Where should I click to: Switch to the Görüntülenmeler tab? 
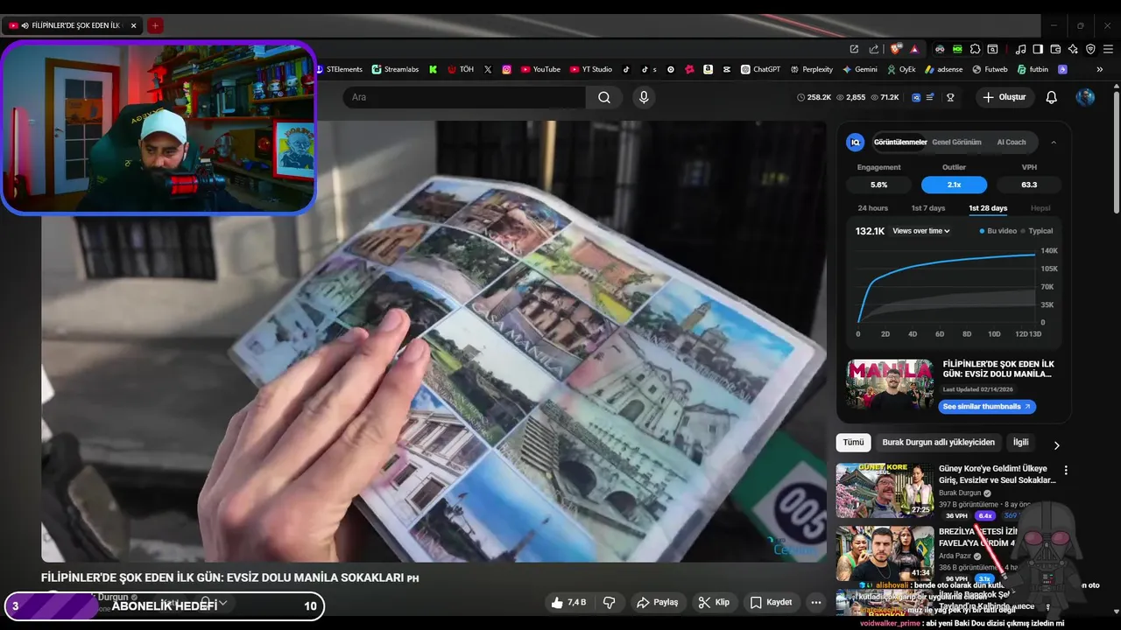900,143
